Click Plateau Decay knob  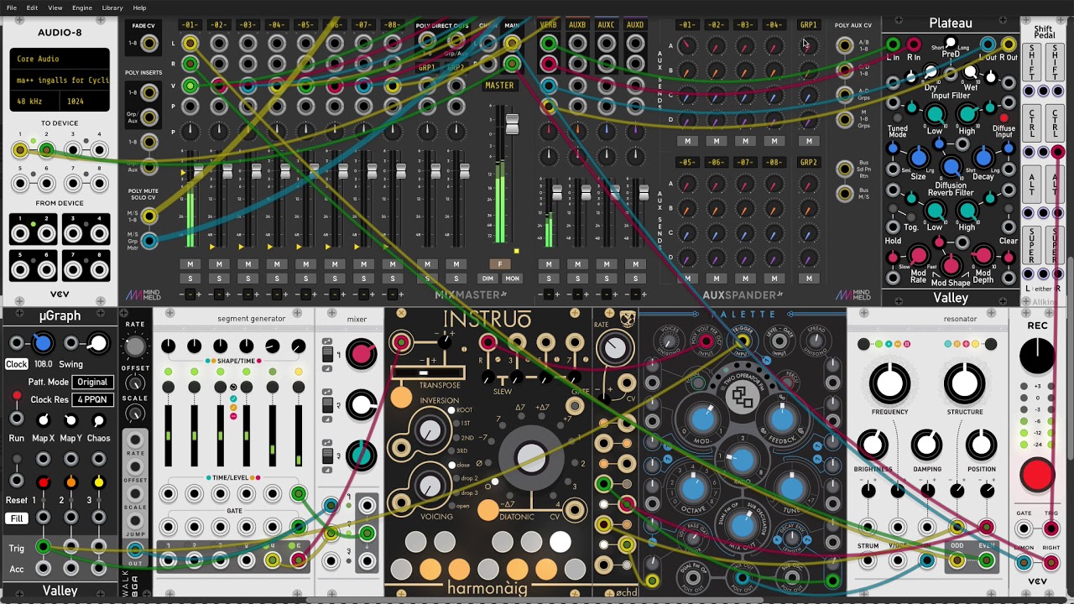(983, 157)
